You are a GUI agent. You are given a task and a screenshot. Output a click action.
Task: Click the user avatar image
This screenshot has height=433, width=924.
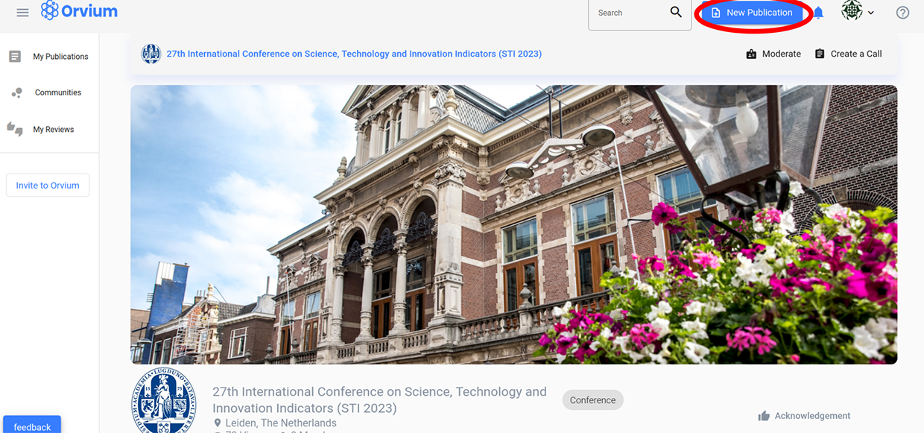tap(852, 11)
